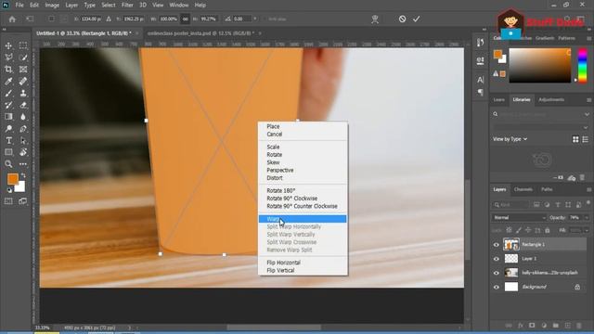Image resolution: width=594 pixels, height=334 pixels.
Task: Select the Path Selection tool
Action: click(x=23, y=140)
